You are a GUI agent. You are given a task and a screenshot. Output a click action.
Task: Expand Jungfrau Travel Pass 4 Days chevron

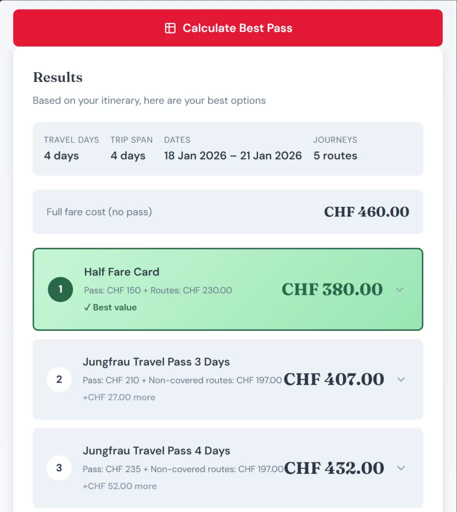pos(400,468)
